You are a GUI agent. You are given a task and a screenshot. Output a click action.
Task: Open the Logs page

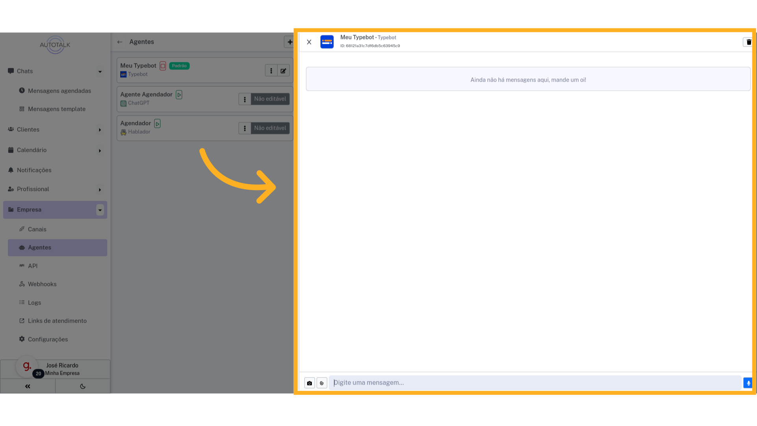click(x=34, y=303)
